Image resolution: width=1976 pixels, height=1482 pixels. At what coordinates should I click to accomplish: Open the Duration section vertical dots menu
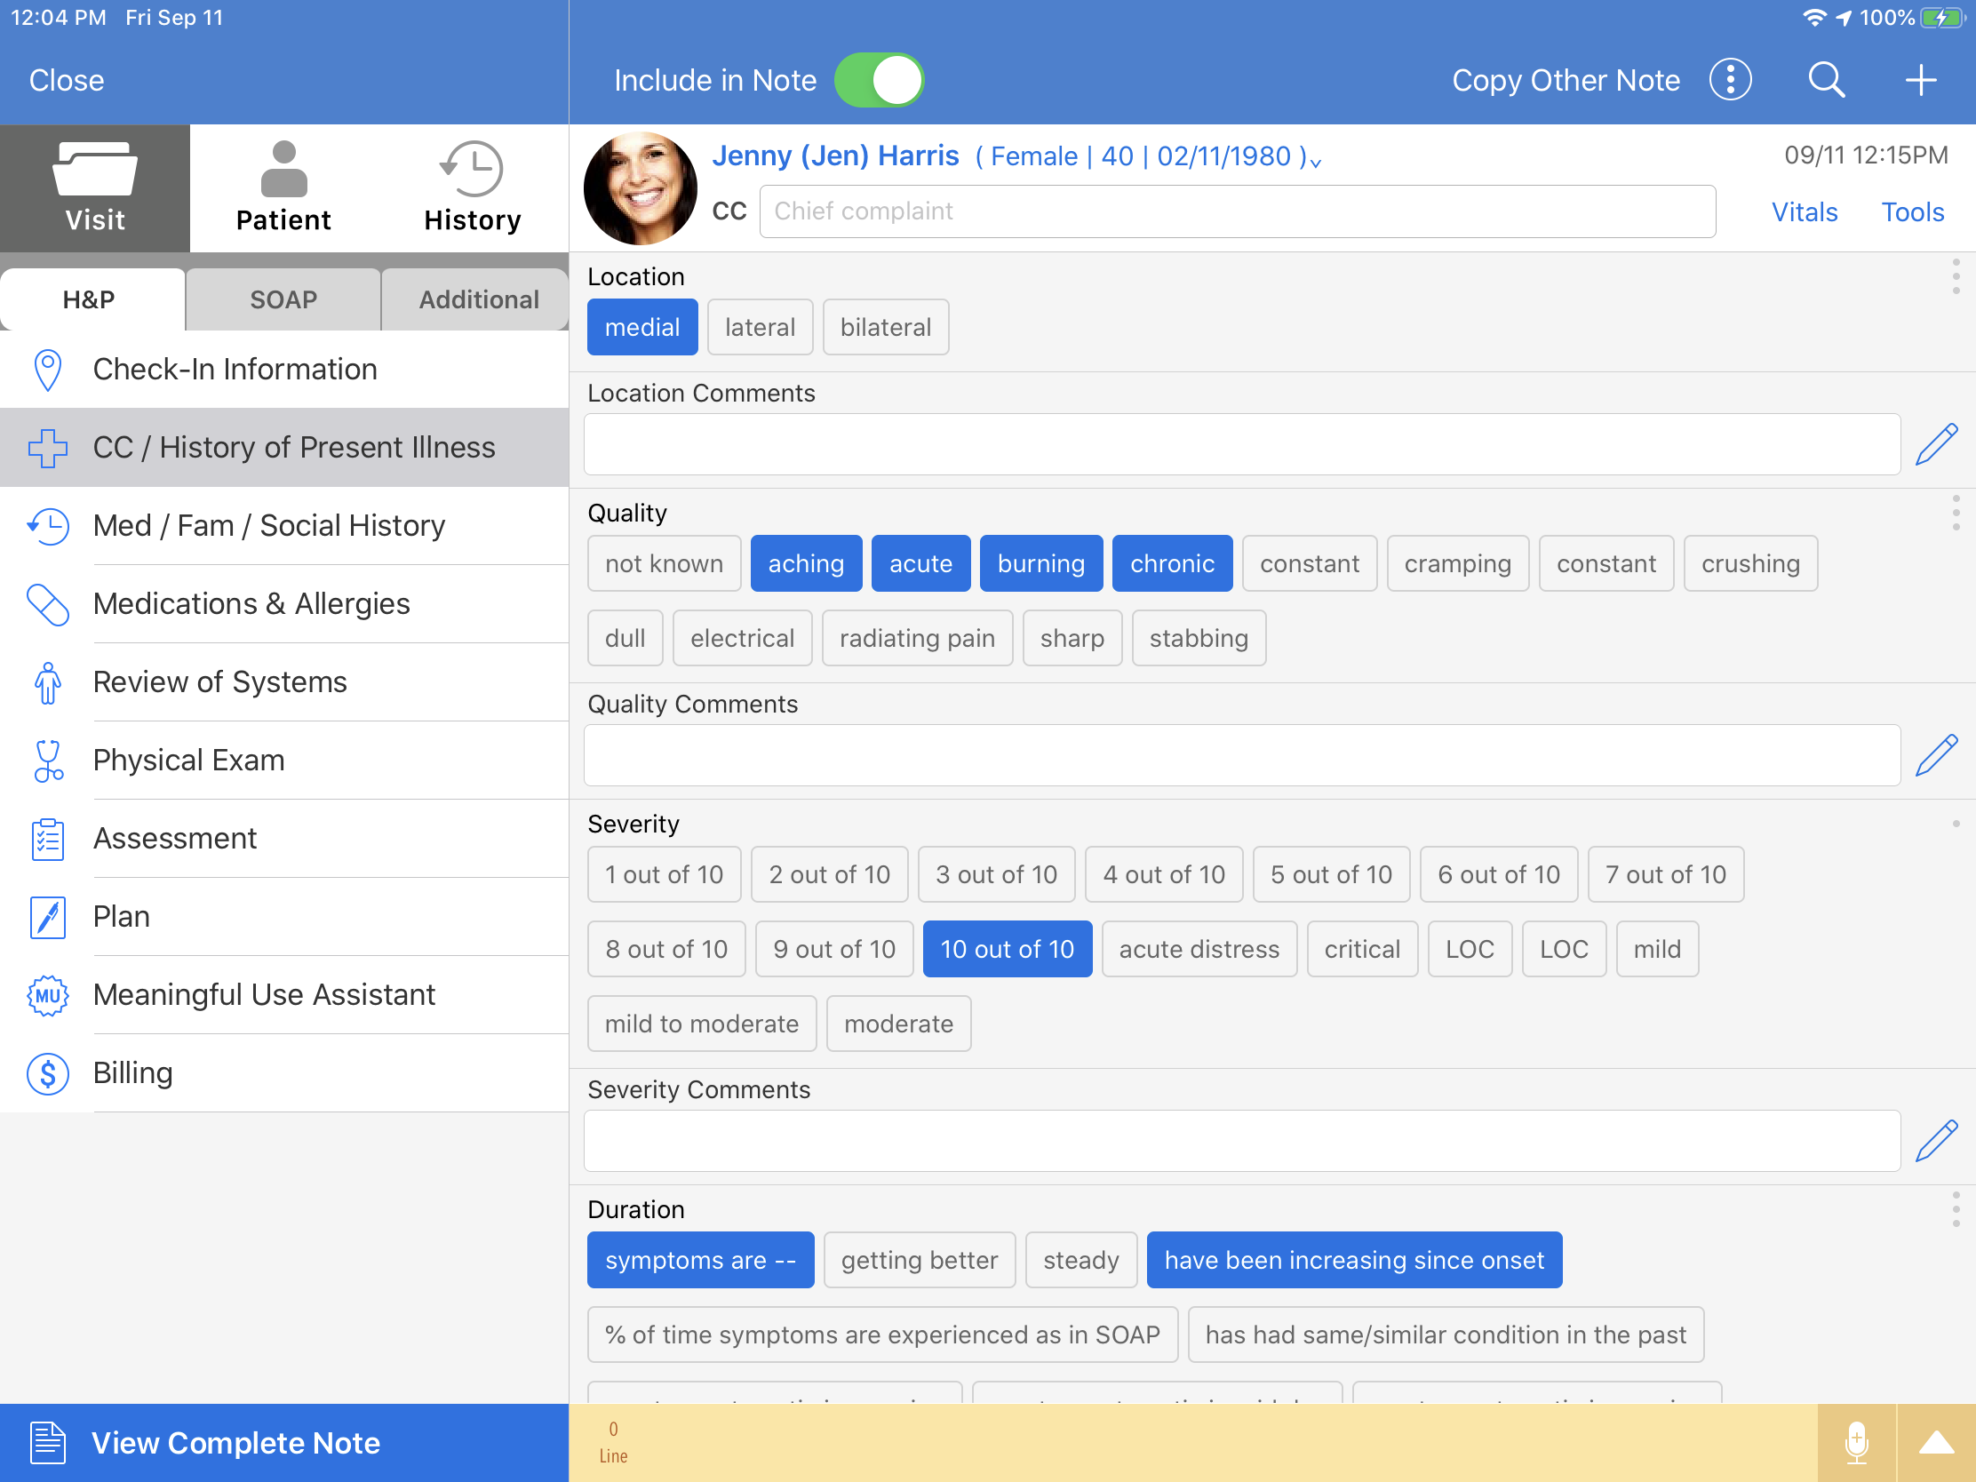click(1956, 1208)
